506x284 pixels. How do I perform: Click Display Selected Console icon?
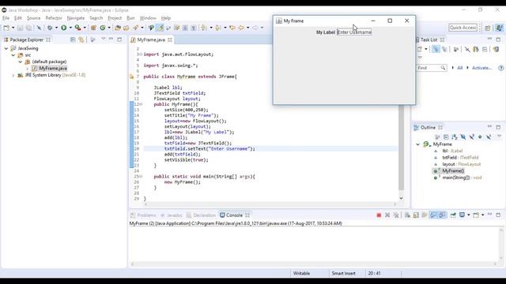462,215
